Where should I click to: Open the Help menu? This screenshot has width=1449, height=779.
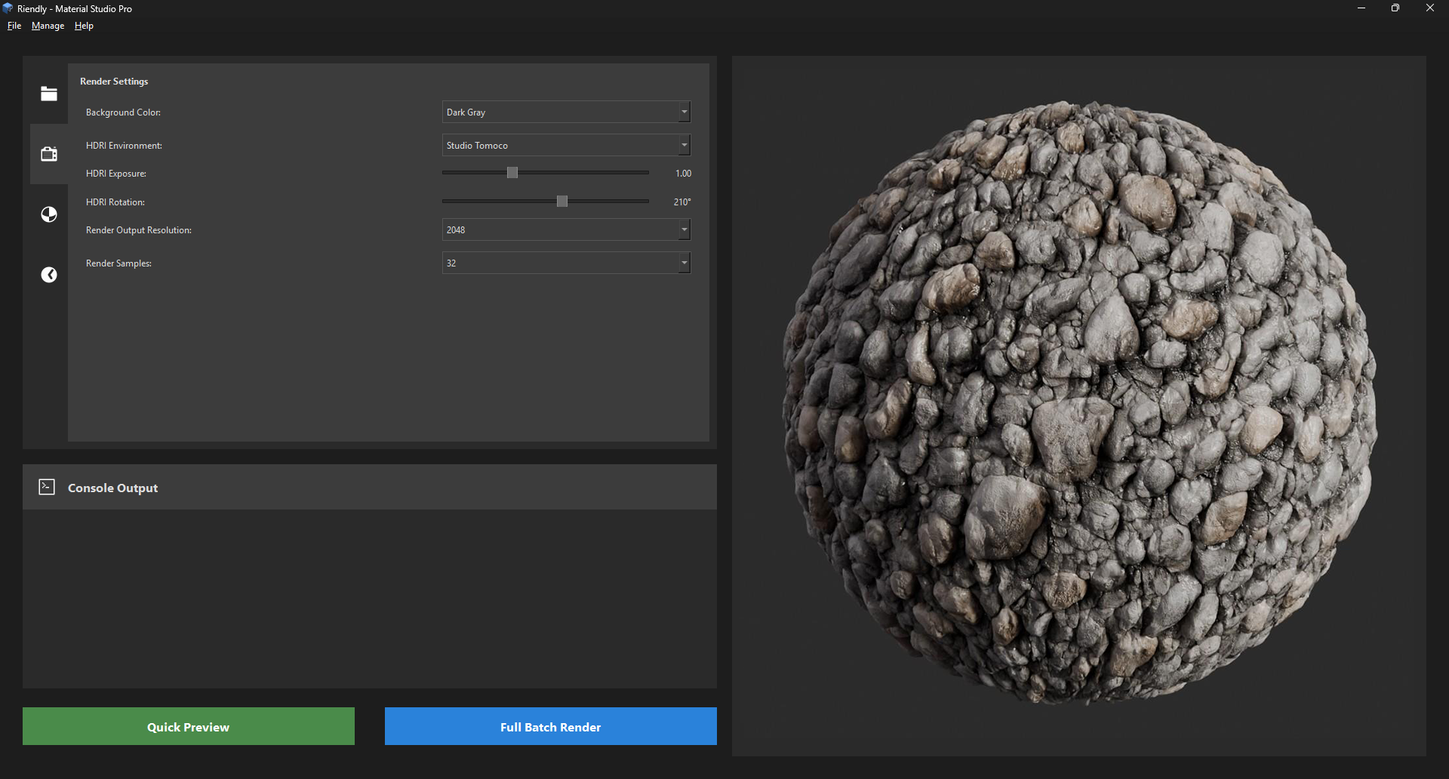(x=83, y=26)
